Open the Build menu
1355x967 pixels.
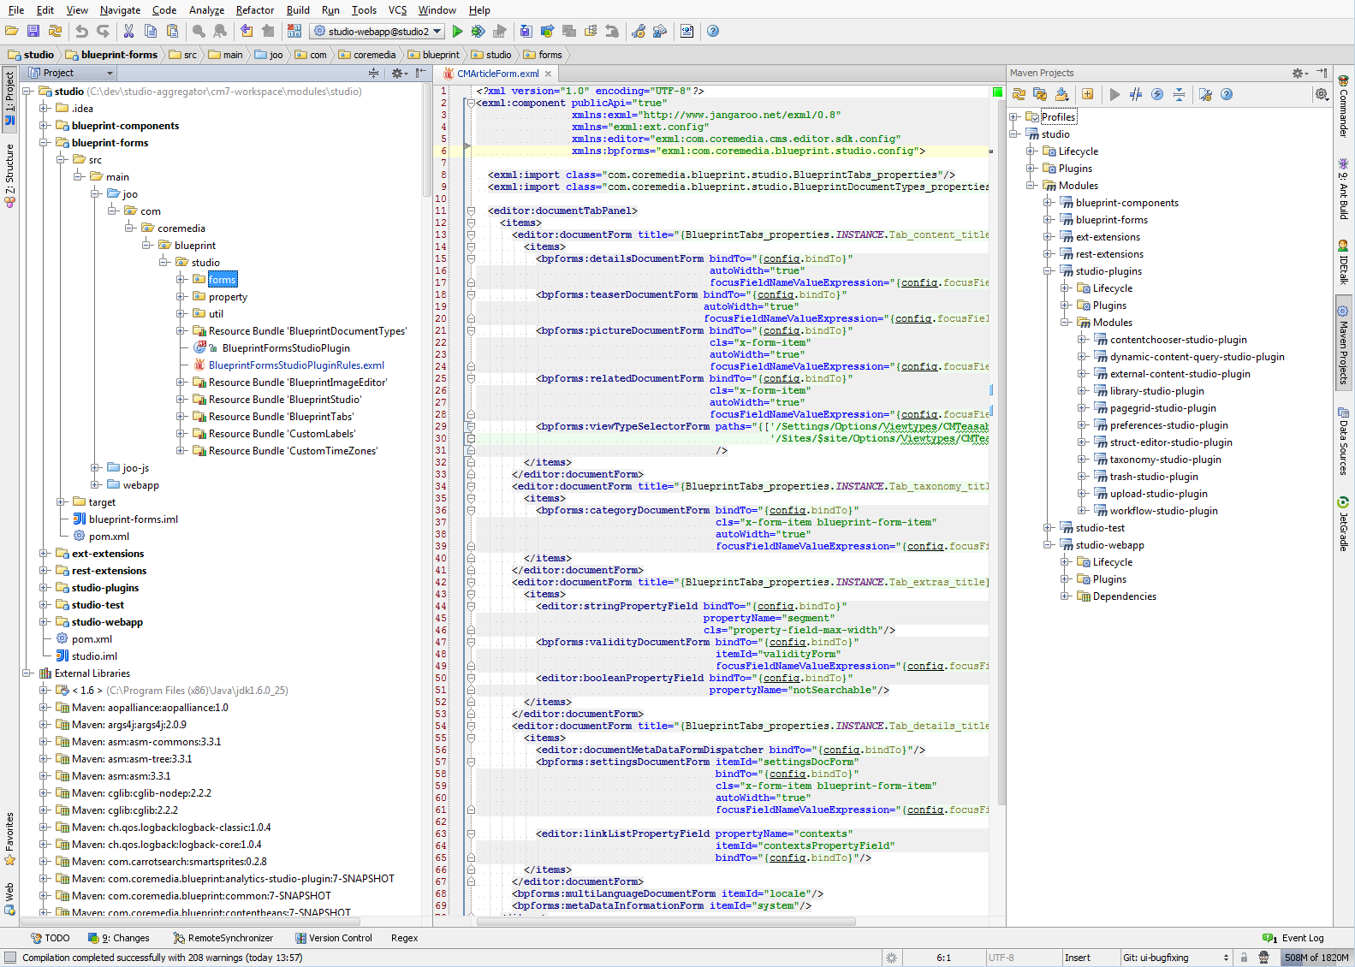pyautogui.click(x=298, y=10)
